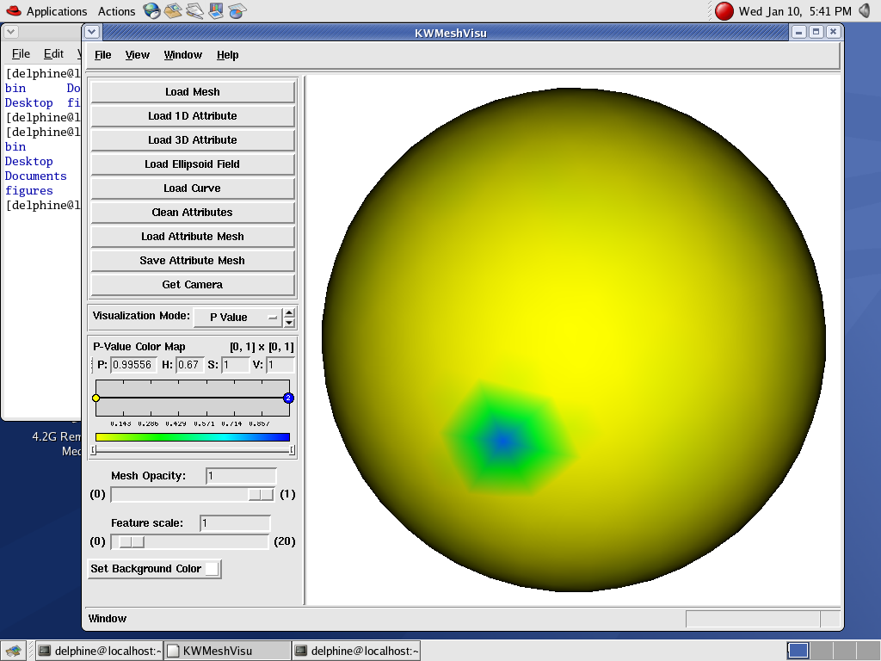
Task: Open the Help menu in KWMeshVisu
Action: tap(228, 55)
